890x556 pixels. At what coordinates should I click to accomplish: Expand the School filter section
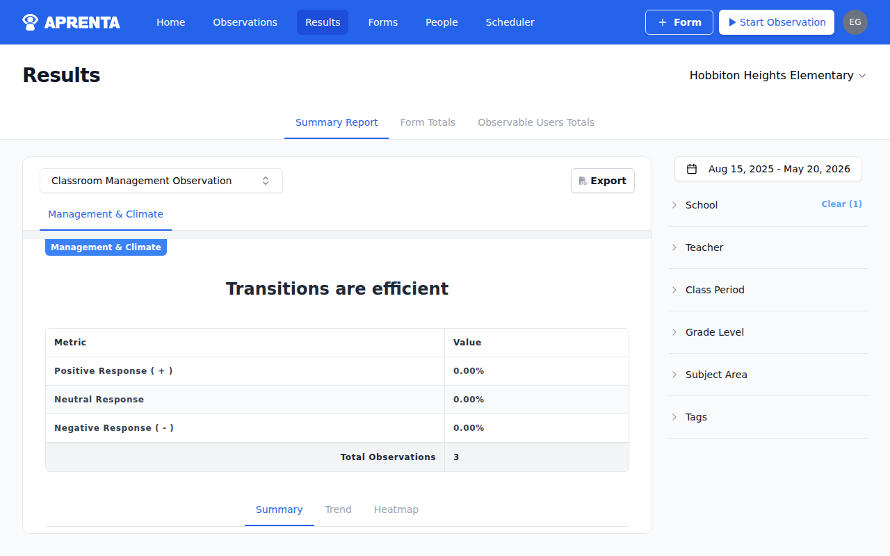[673, 205]
